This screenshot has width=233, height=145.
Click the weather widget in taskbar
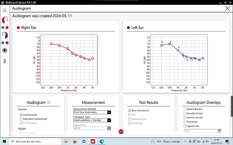point(165,141)
